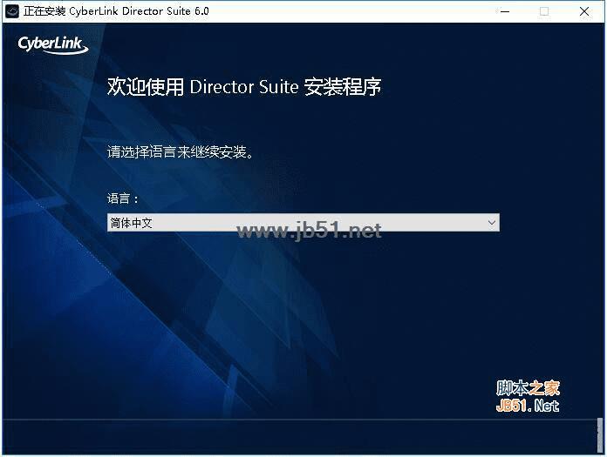Click the title text 正在安装 CyberLink Director Suite 6.0
This screenshot has height=457, width=607.
pyautogui.click(x=116, y=11)
